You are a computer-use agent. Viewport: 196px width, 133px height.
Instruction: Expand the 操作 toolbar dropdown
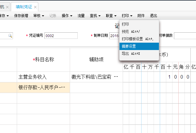pos(67,16)
